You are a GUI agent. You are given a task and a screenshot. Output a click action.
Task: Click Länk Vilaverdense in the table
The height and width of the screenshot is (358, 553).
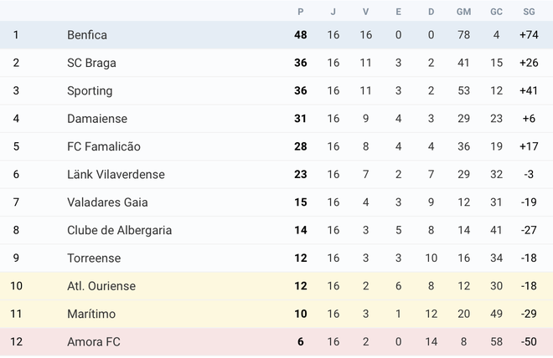116,174
